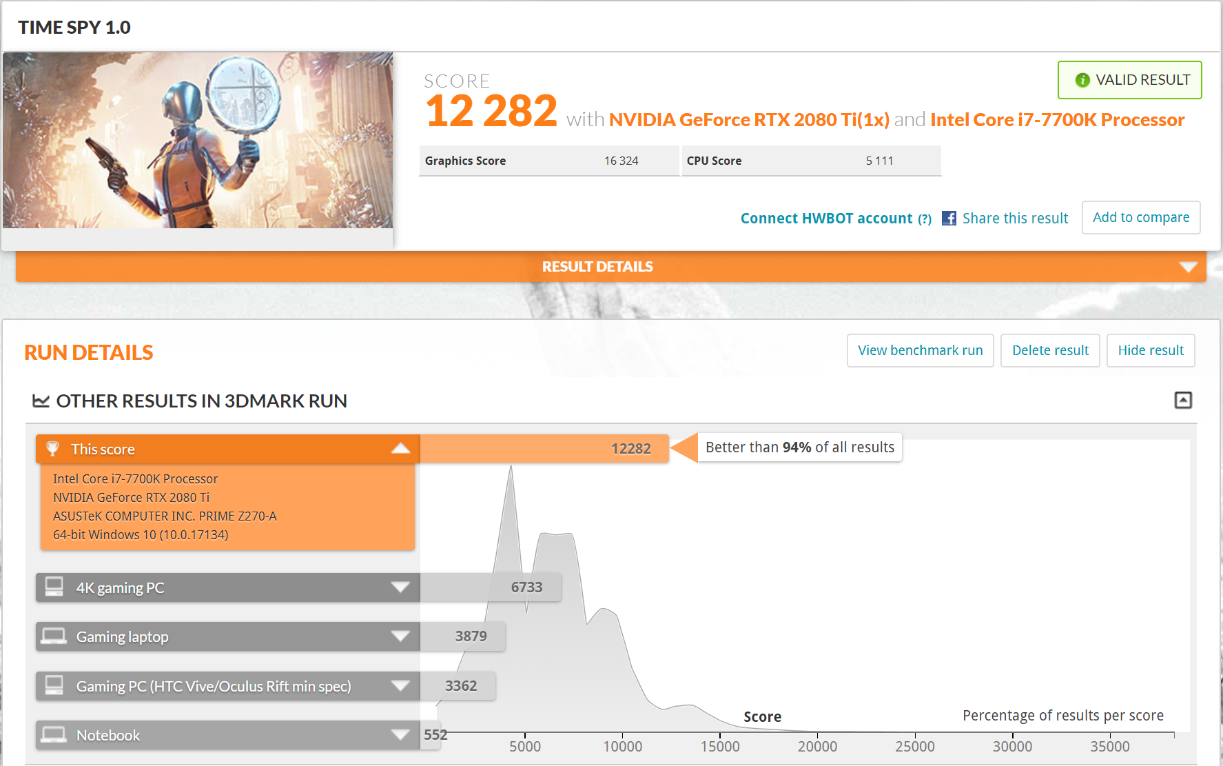Click the Facebook share icon
The height and width of the screenshot is (766, 1223).
click(949, 219)
